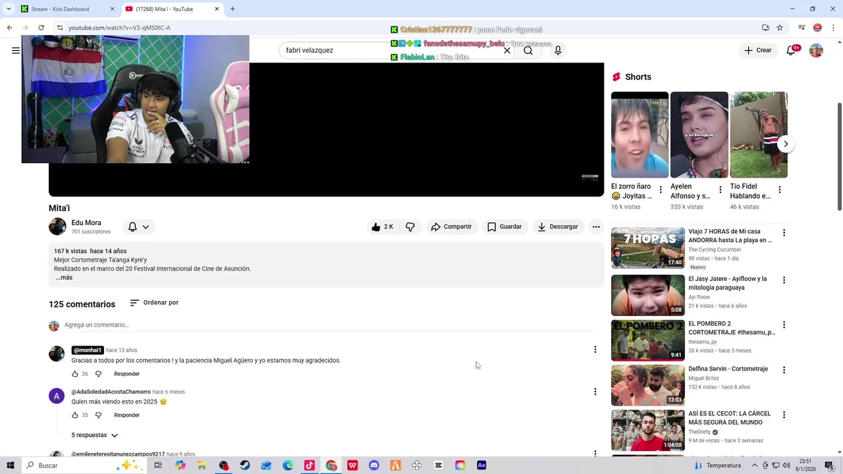The image size is (843, 474).
Task: Open the browser three-dot menu
Action: [833, 28]
